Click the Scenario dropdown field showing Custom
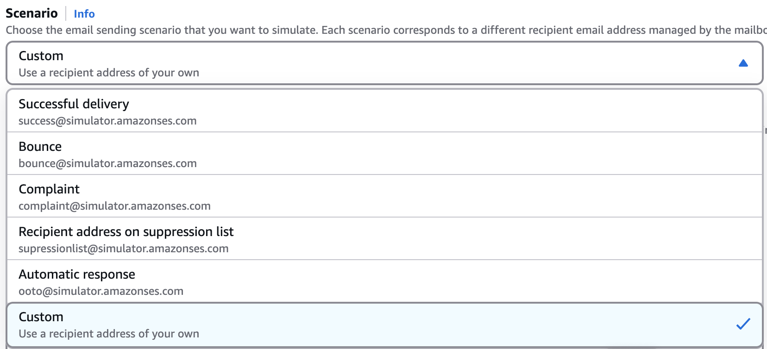The width and height of the screenshot is (767, 349). click(x=371, y=63)
